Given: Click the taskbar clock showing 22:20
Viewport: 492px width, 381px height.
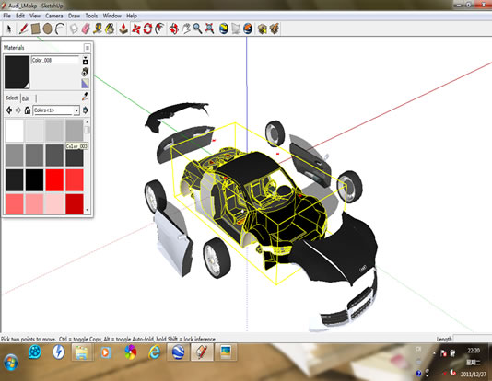Looking at the screenshot, I should point(474,351).
